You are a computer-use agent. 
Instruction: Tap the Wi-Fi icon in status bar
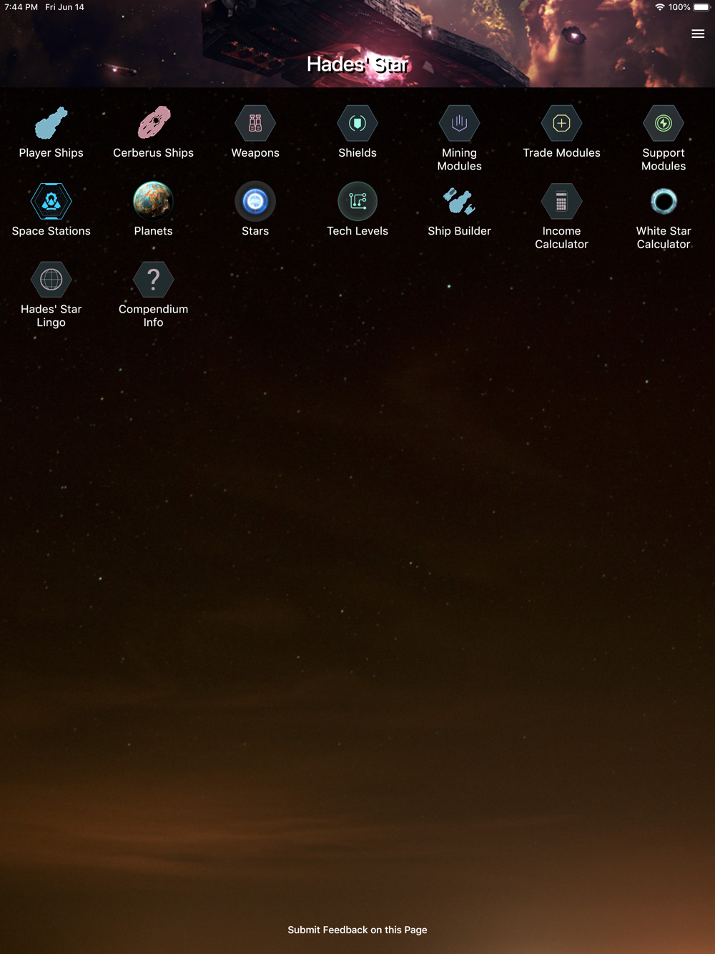click(660, 7)
